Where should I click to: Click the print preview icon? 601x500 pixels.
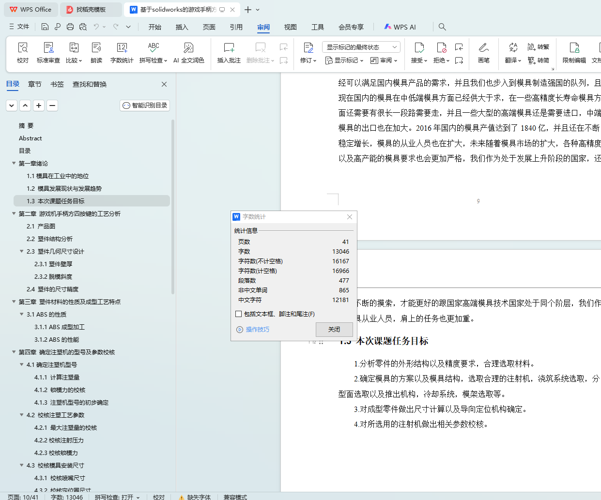[x=83, y=27]
